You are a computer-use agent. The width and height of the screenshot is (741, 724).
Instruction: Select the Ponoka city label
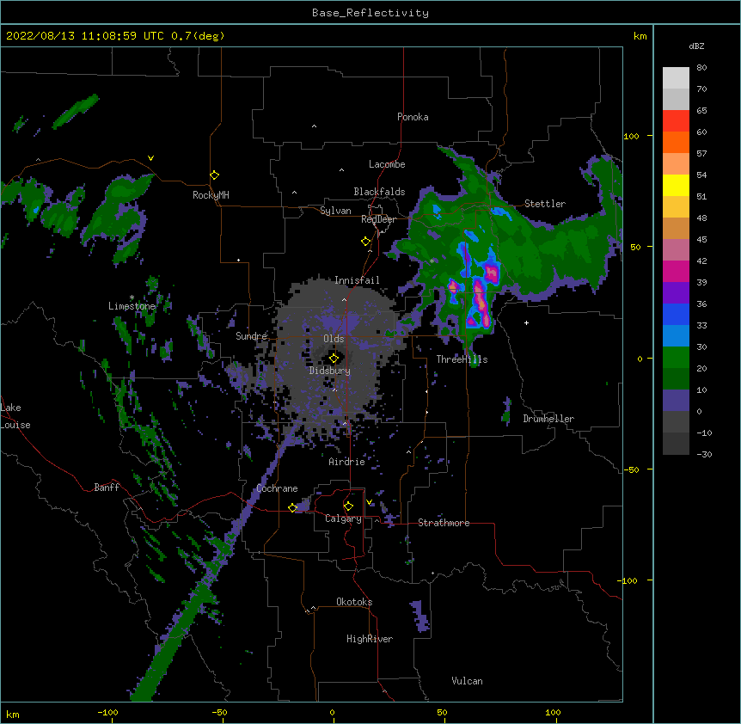(x=413, y=117)
